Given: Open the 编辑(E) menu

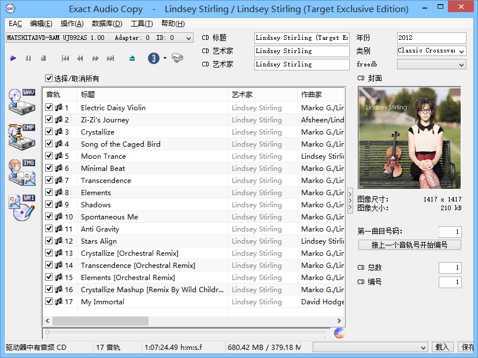Looking at the screenshot, I should pos(41,24).
